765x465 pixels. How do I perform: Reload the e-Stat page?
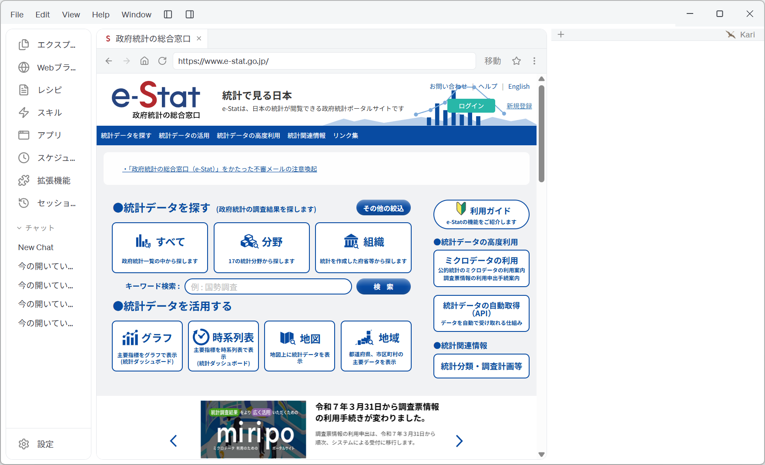162,61
